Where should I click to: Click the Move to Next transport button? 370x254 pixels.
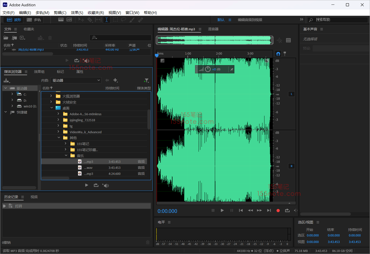269,210
